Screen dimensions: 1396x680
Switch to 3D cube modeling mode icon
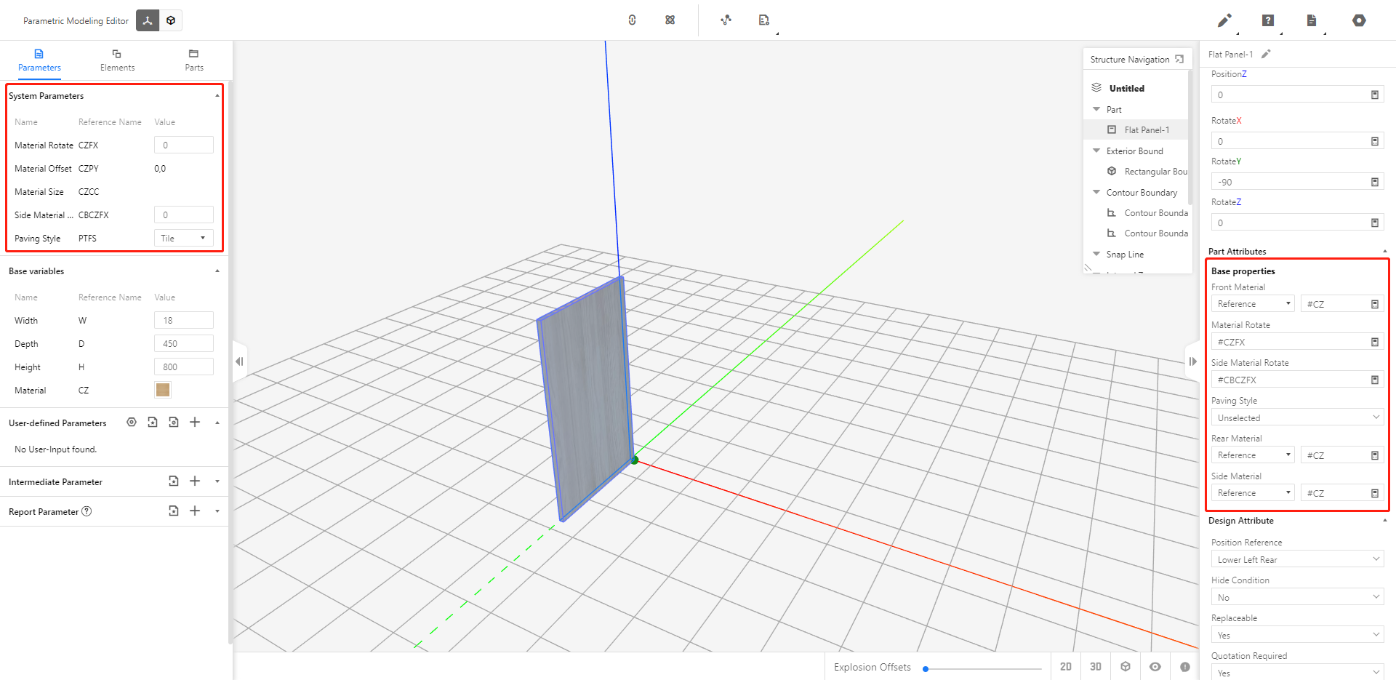coord(171,20)
